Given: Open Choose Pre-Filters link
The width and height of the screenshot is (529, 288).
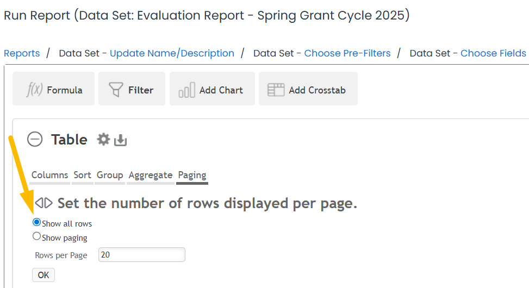Looking at the screenshot, I should click(347, 53).
